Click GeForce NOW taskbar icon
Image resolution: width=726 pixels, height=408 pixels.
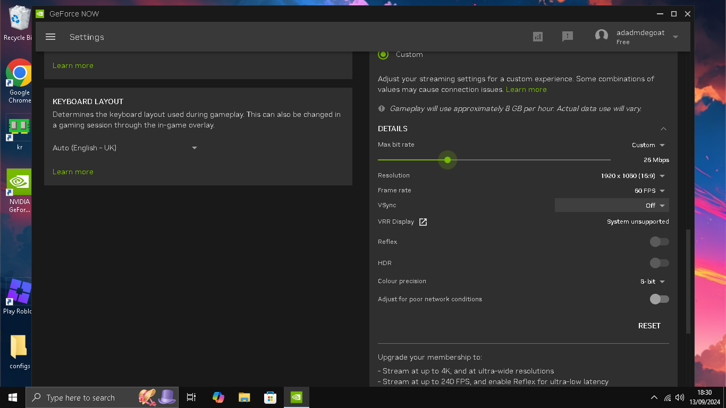[297, 397]
